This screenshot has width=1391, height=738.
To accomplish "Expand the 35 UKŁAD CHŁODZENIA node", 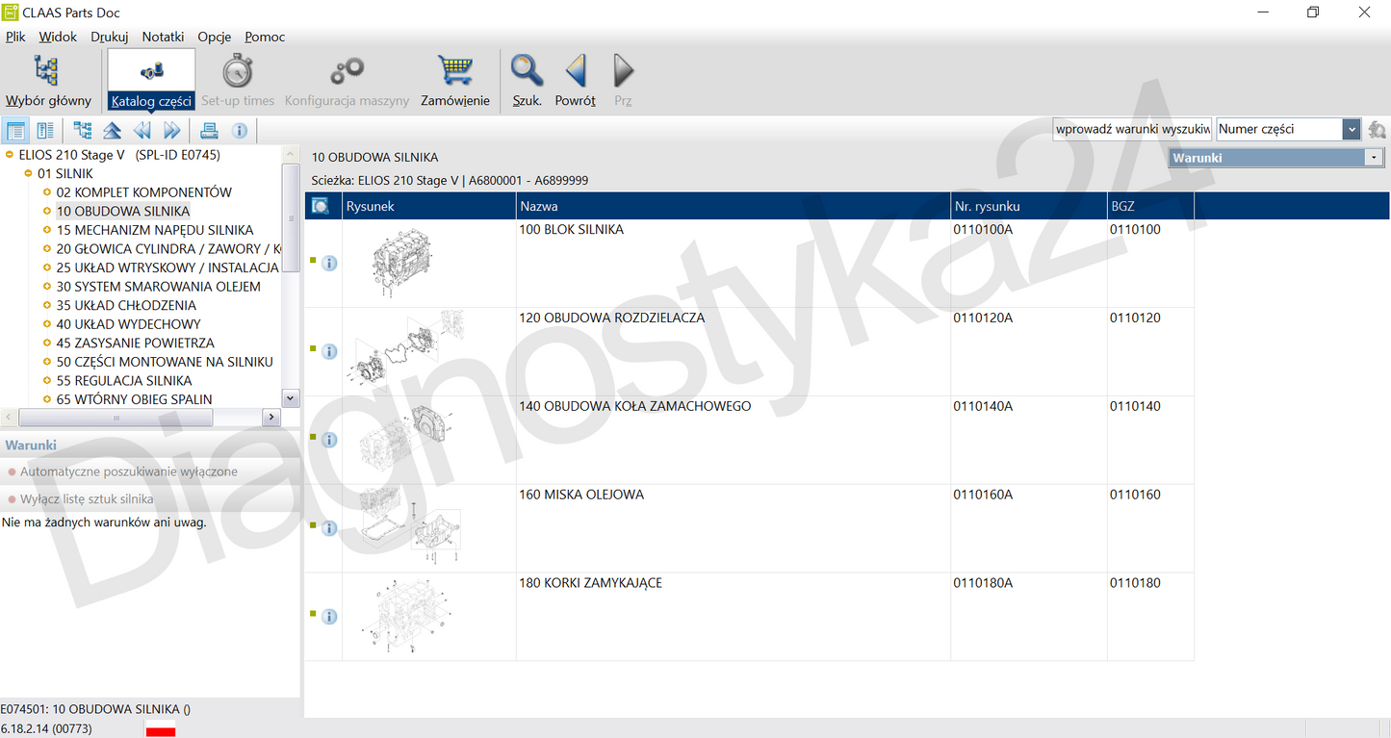I will coord(47,305).
